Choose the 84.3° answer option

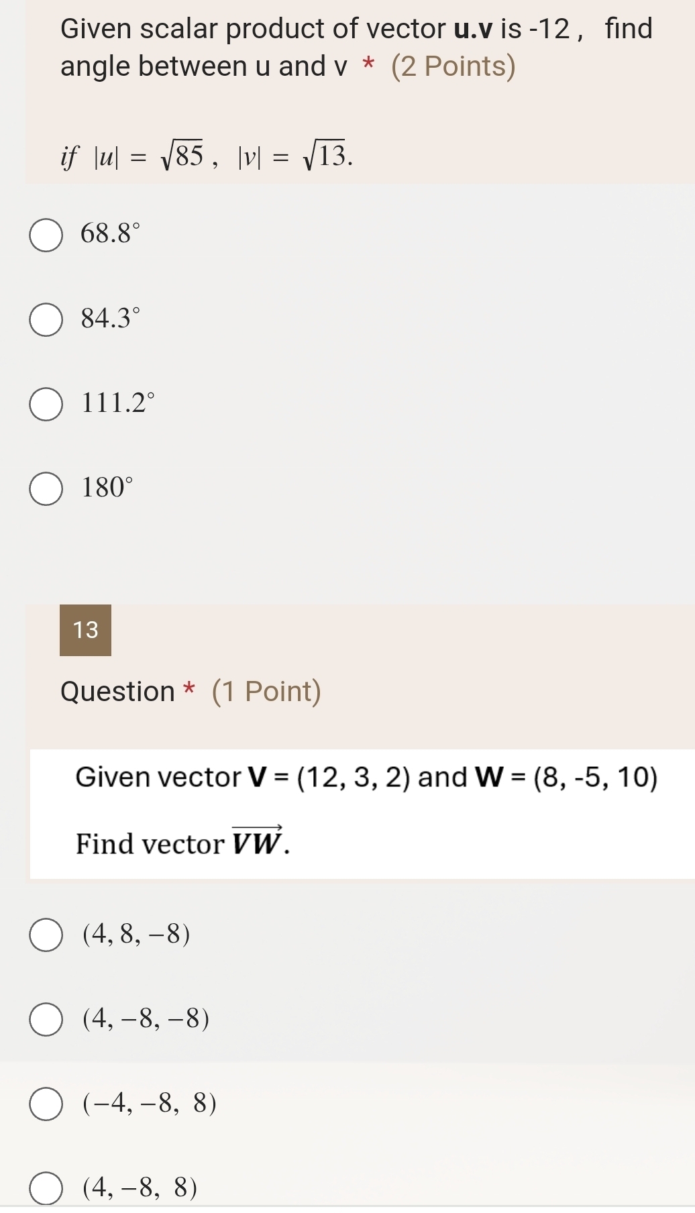46,319
